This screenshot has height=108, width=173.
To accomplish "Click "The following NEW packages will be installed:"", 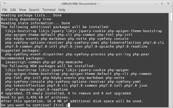I will 48,66.
